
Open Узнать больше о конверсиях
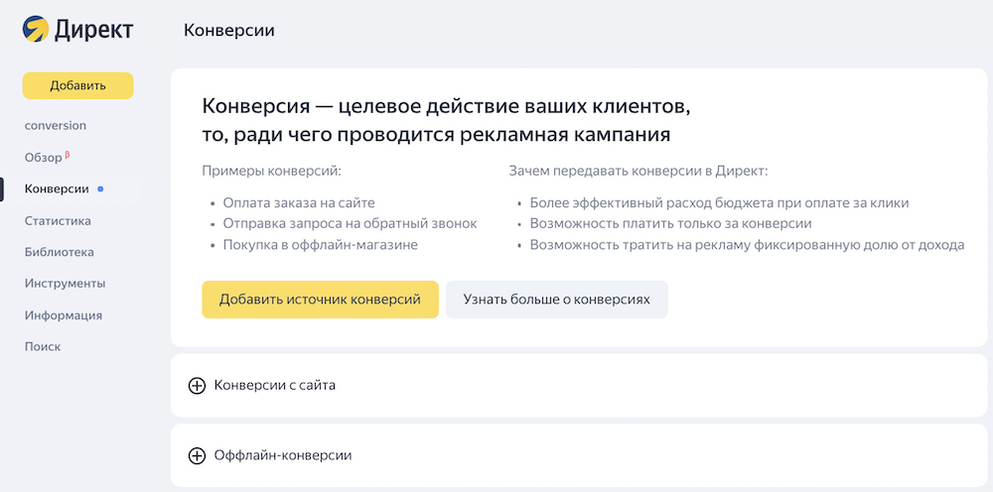(556, 299)
